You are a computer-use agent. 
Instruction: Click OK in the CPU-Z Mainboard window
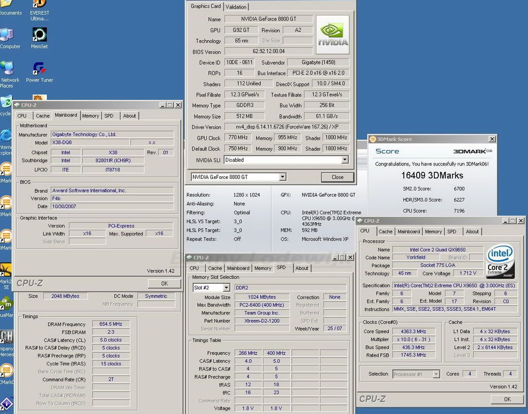[x=164, y=284]
